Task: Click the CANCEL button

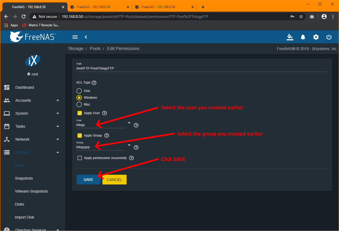Action: 114,180
